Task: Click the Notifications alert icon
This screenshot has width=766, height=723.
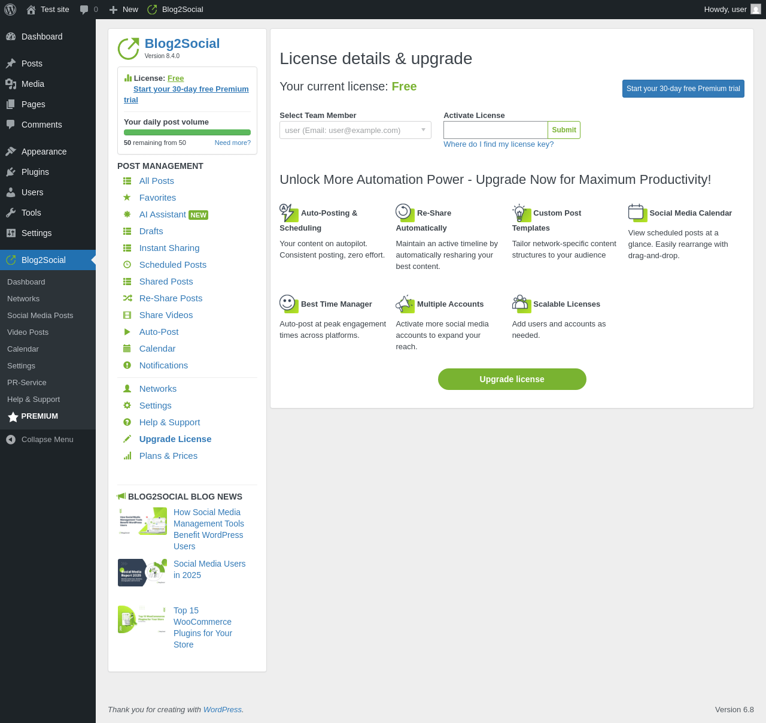Action: (x=127, y=365)
